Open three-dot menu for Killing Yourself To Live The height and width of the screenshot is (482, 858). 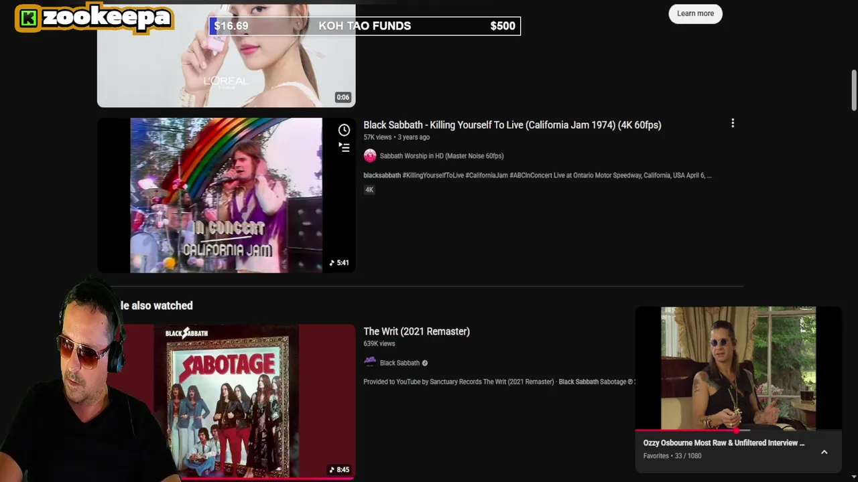click(x=733, y=123)
